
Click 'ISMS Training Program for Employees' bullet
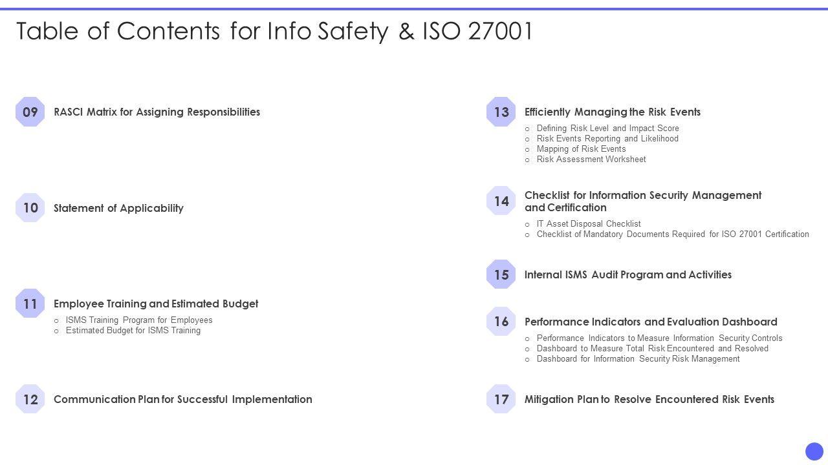click(139, 320)
